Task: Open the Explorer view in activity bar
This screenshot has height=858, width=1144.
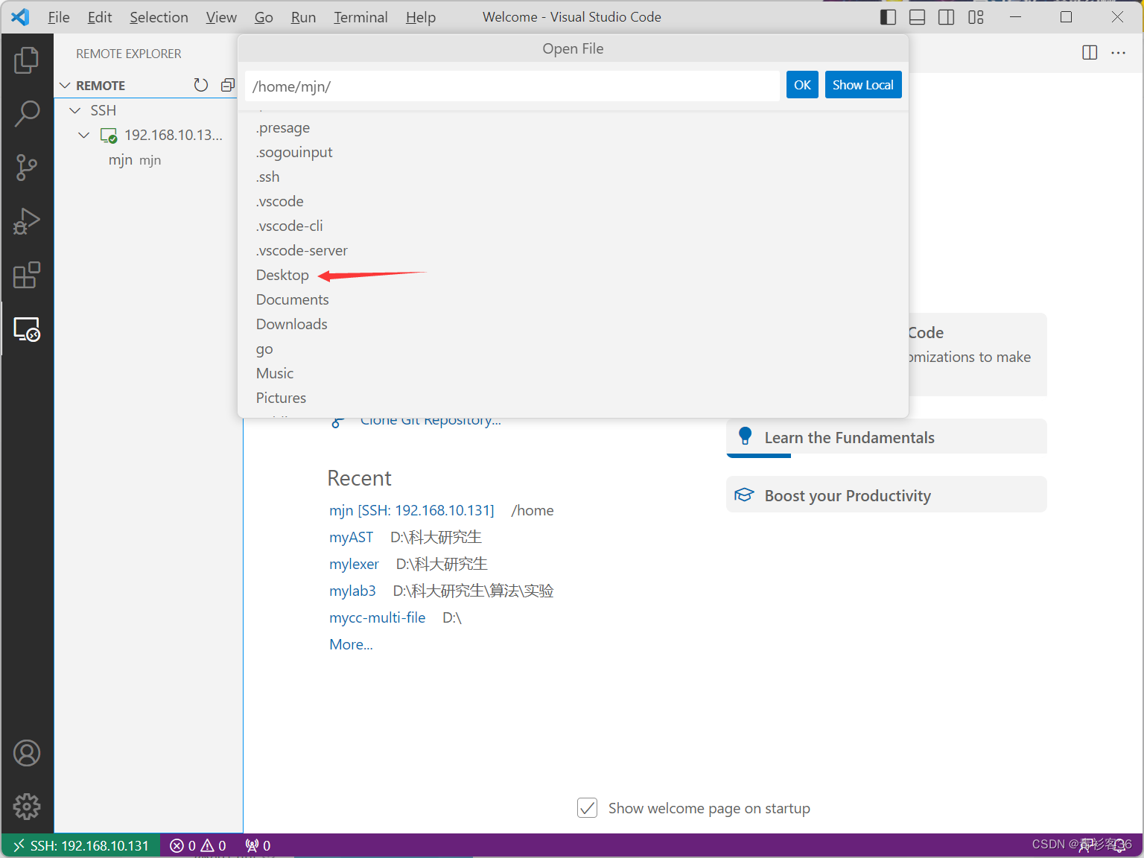Action: (27, 60)
